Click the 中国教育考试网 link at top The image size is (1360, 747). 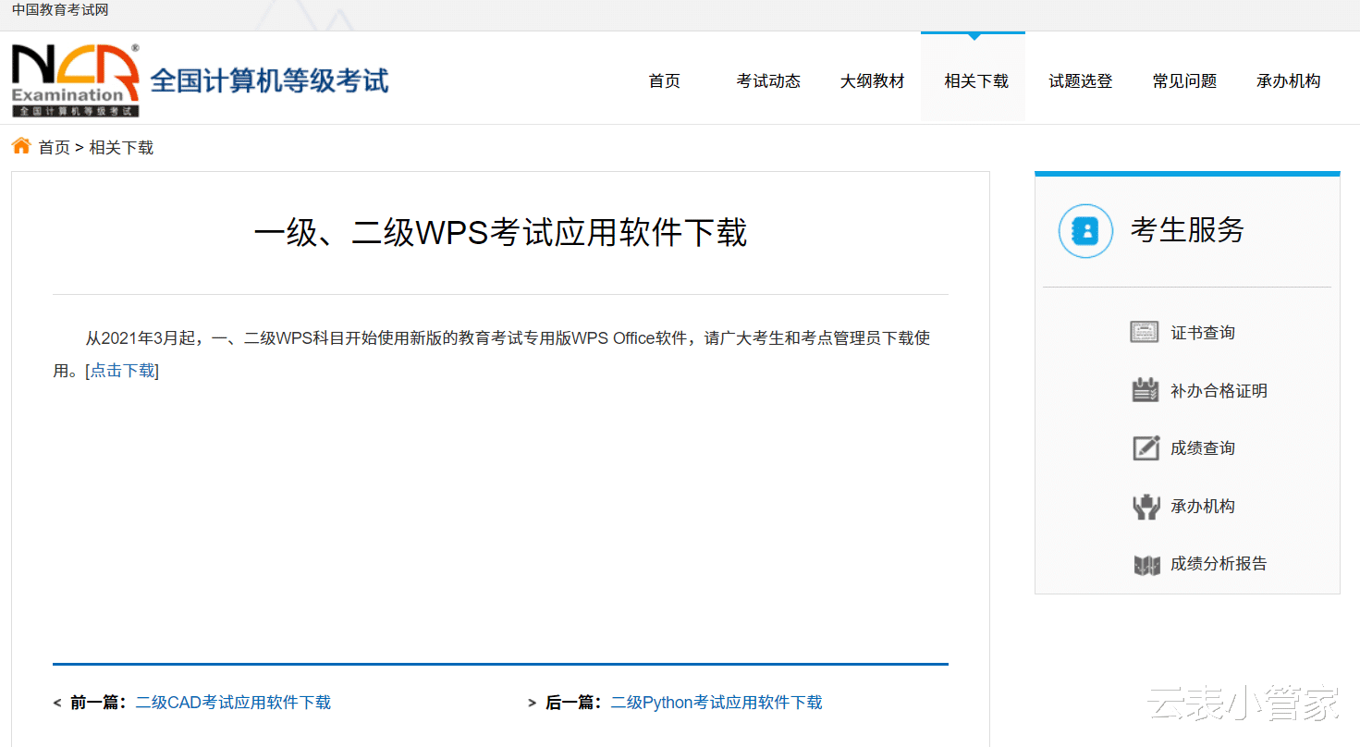tap(60, 10)
